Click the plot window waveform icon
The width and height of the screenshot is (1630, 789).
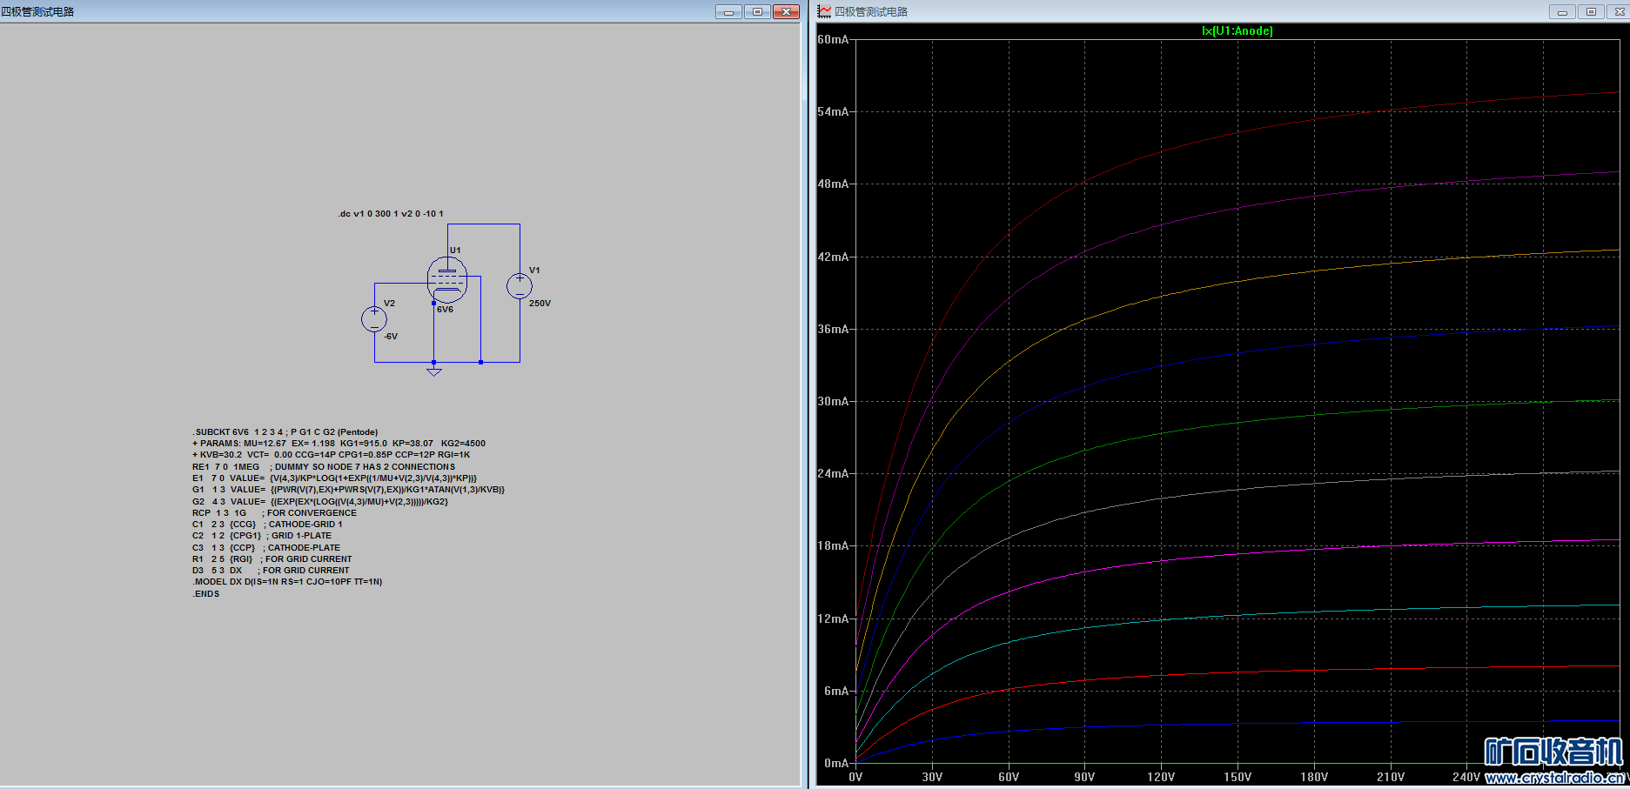tap(824, 11)
